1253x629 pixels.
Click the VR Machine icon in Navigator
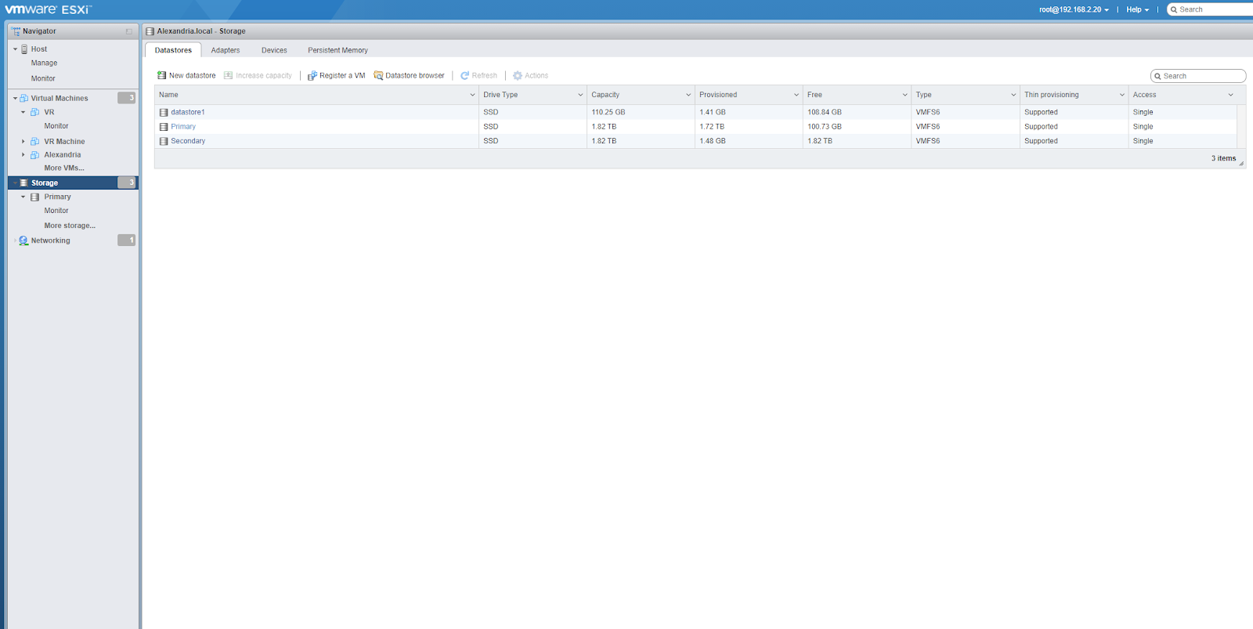click(34, 141)
